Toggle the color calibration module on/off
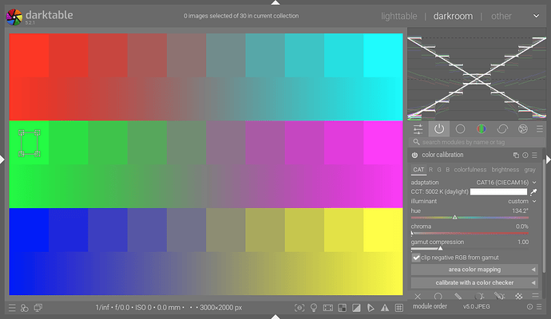This screenshot has width=551, height=319. 415,155
